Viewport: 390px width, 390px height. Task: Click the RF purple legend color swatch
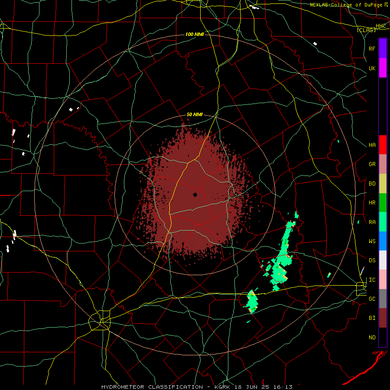[x=383, y=49]
